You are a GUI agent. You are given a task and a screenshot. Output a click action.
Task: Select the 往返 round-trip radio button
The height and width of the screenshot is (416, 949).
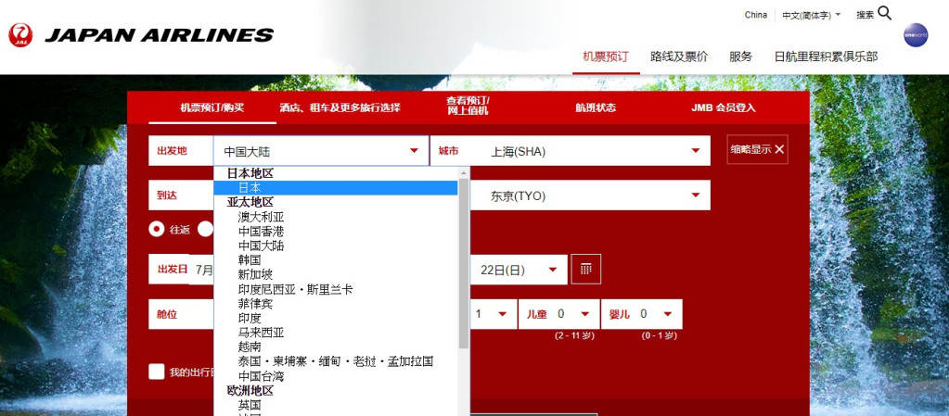click(157, 229)
